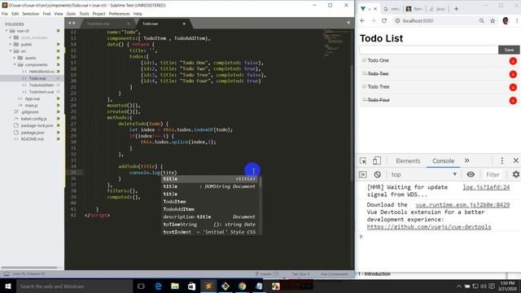
Task: Open the editor tab list dropdown arrow
Action: [x=348, y=23]
